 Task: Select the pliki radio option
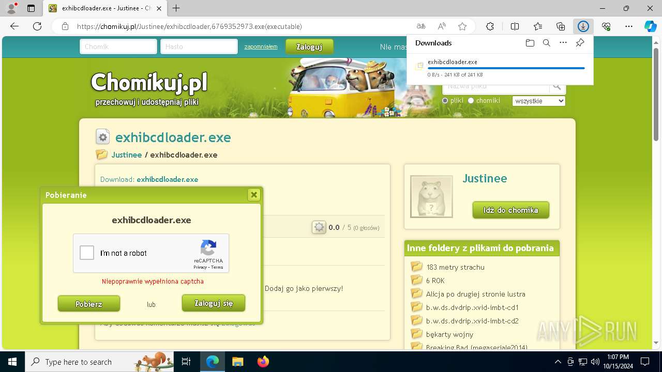tap(445, 101)
